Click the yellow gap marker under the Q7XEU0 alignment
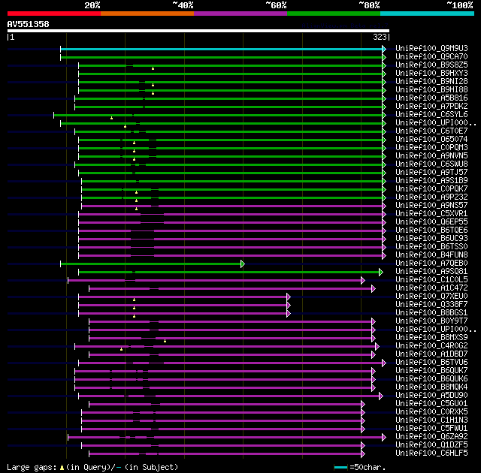This screenshot has width=481, height=473. point(134,300)
